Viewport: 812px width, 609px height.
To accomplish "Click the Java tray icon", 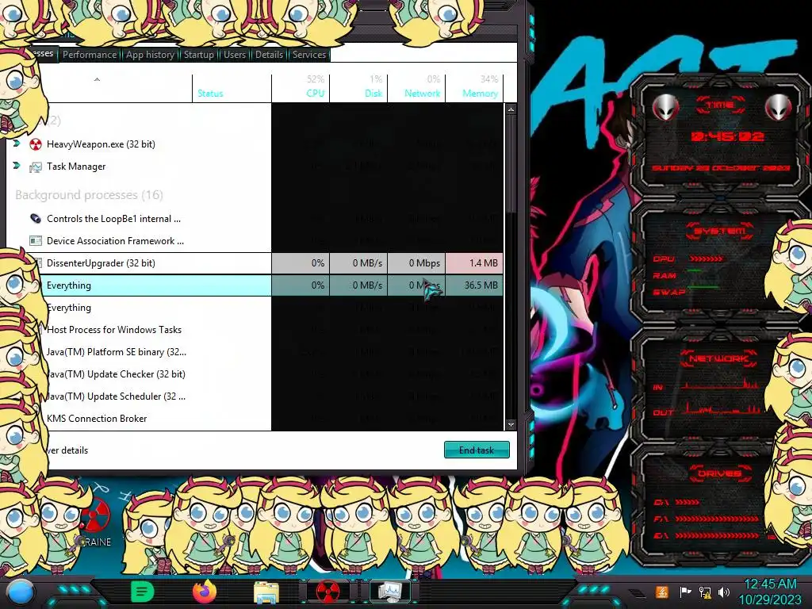I will [661, 592].
